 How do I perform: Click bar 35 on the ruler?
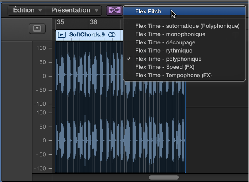point(61,22)
